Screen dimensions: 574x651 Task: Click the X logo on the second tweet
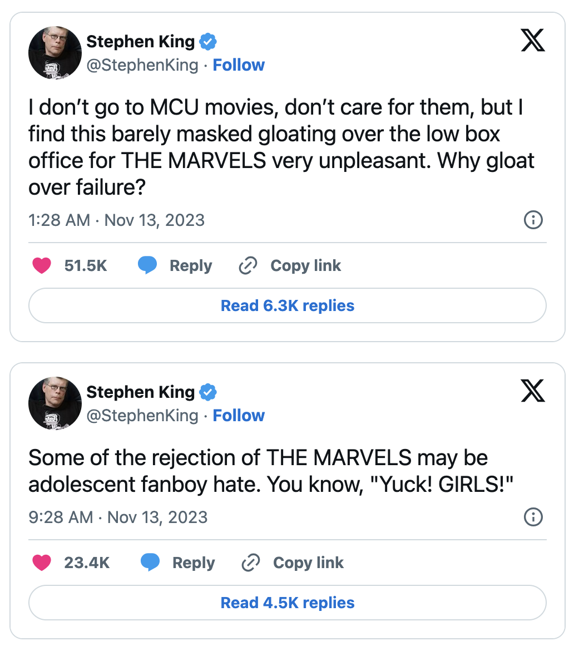tap(532, 392)
